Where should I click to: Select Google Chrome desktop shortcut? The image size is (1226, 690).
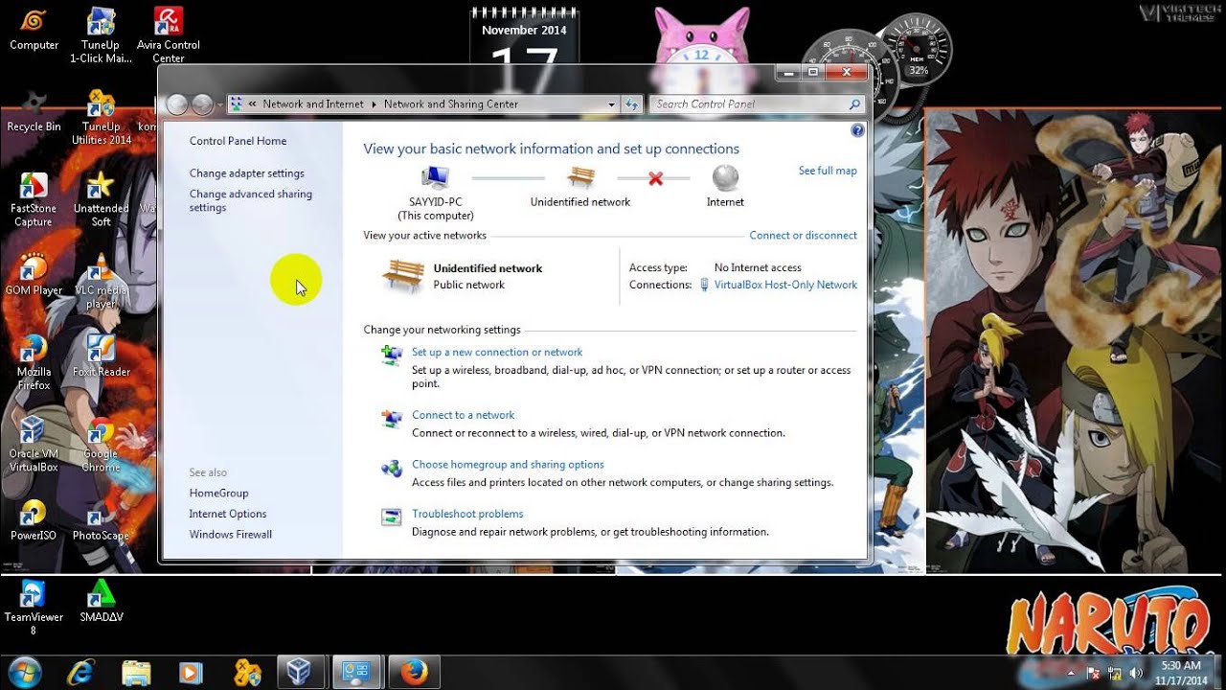coord(101,447)
